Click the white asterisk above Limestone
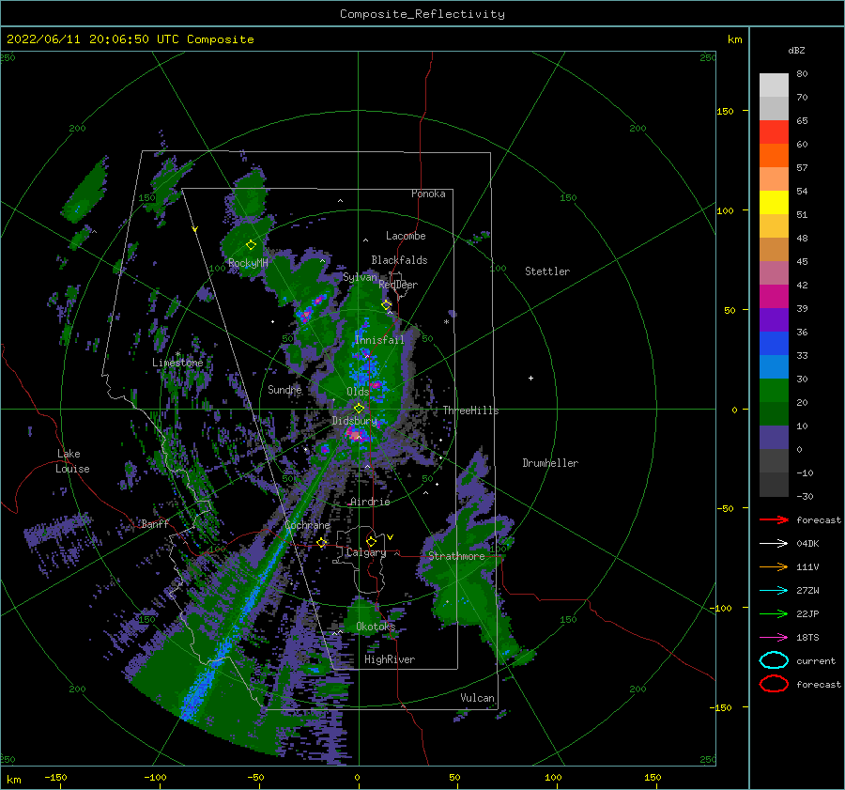The width and height of the screenshot is (845, 790). 177,354
